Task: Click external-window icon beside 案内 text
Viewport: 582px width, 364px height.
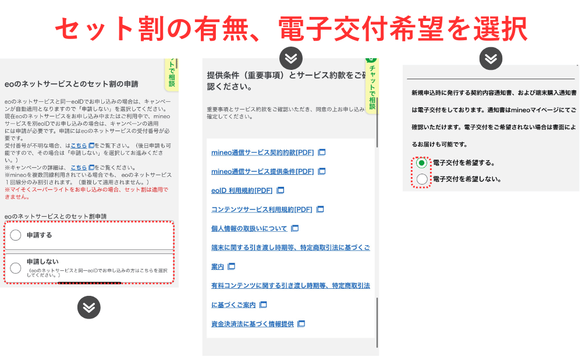Action: pos(231,266)
